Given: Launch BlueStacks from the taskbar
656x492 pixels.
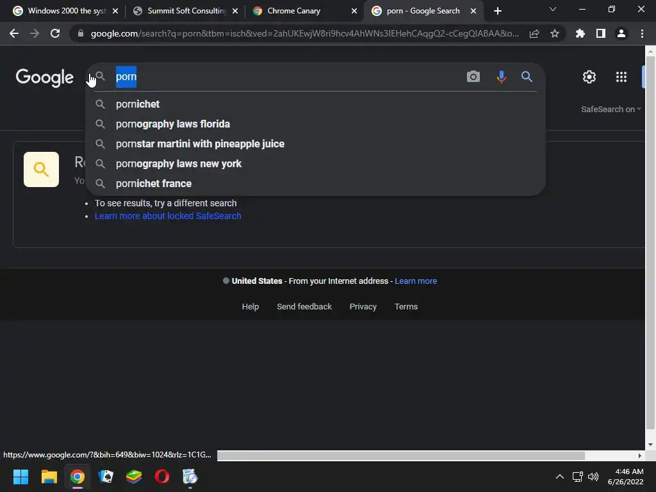Looking at the screenshot, I should pos(134,477).
